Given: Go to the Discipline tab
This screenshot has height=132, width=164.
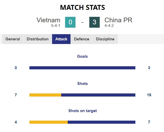Looking at the screenshot, I should [x=105, y=39].
